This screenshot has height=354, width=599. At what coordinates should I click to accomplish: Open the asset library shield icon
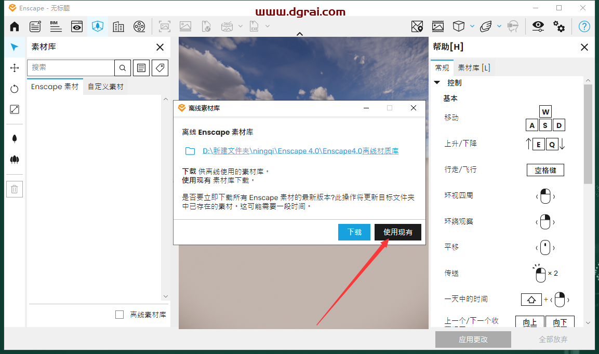coord(98,26)
